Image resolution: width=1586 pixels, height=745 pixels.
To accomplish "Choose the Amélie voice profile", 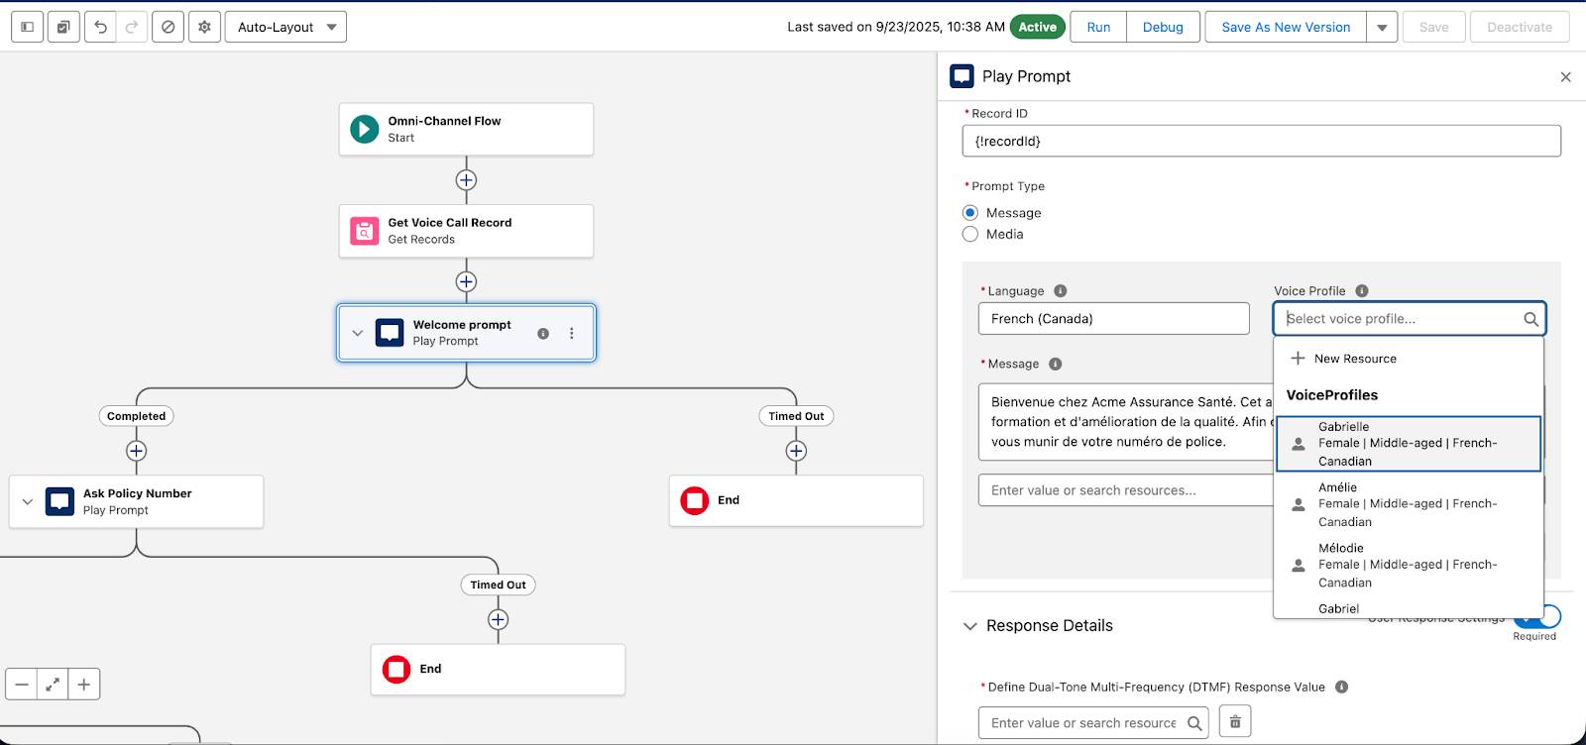I will coord(1409,504).
